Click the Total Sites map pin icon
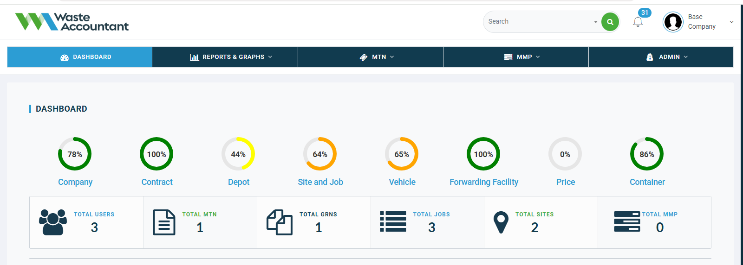The image size is (743, 265). click(501, 222)
